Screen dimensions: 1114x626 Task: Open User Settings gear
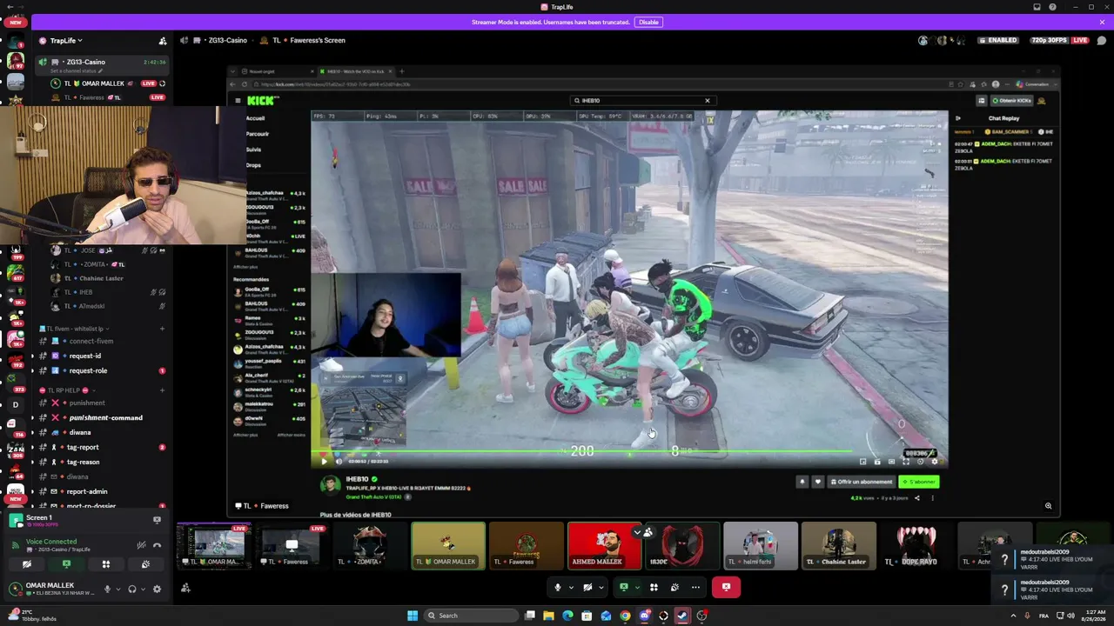(x=157, y=589)
